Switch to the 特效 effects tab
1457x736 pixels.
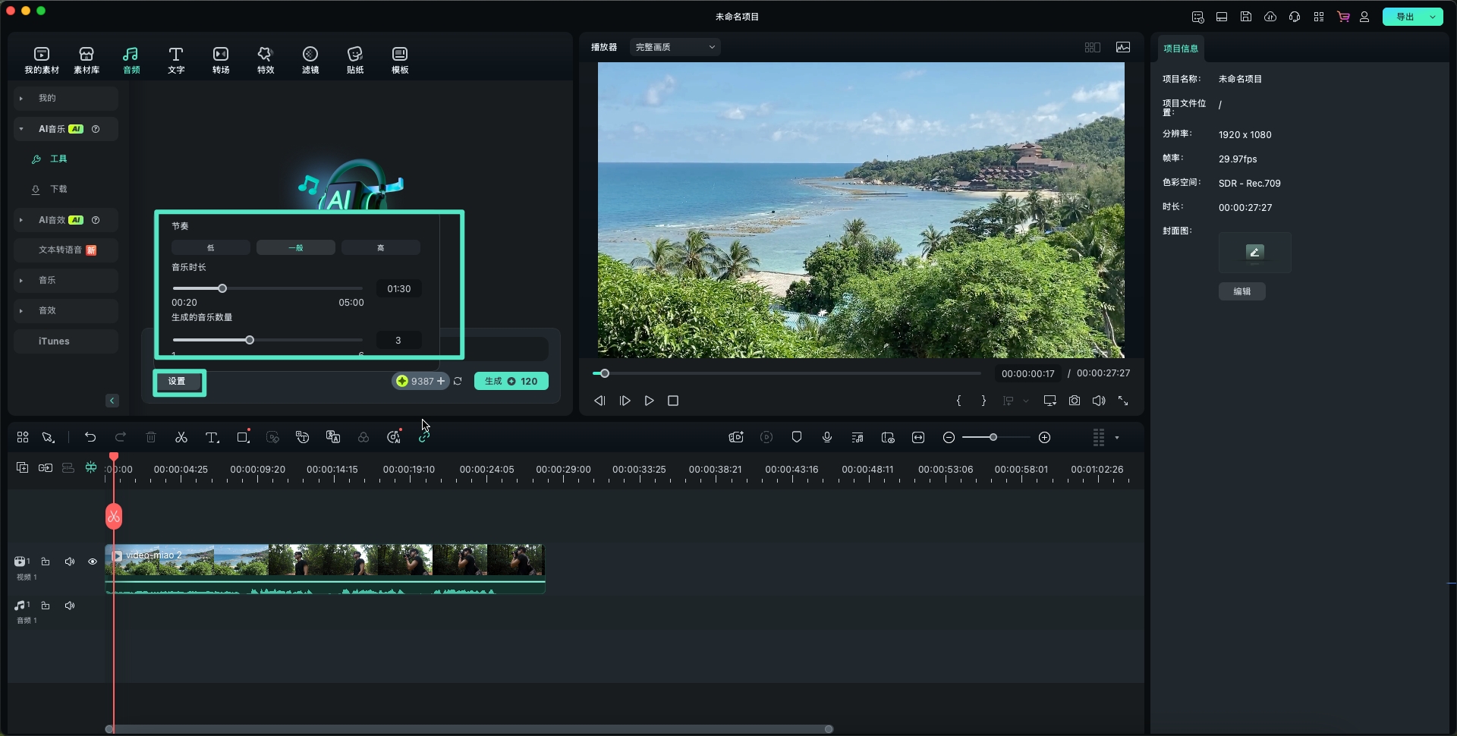(266, 60)
